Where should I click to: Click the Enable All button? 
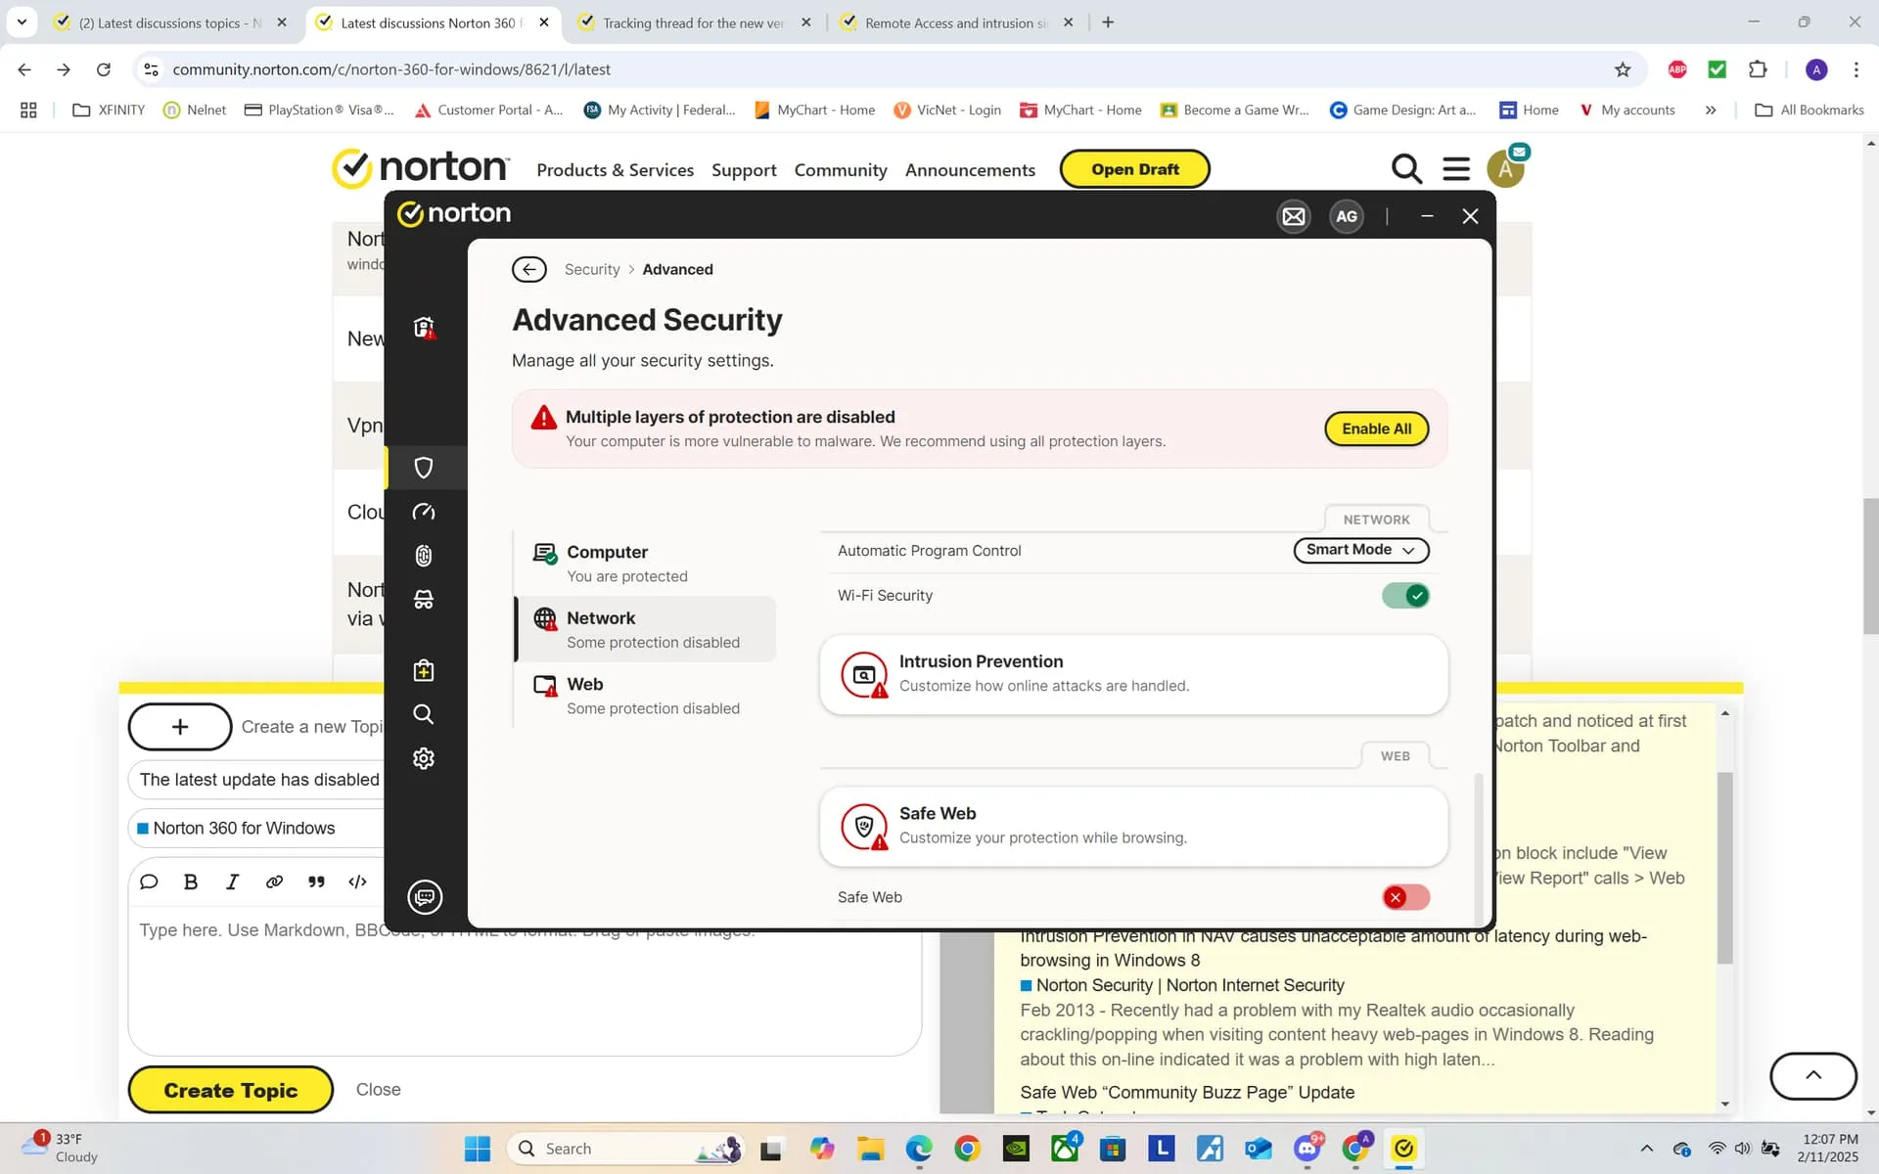click(x=1376, y=429)
